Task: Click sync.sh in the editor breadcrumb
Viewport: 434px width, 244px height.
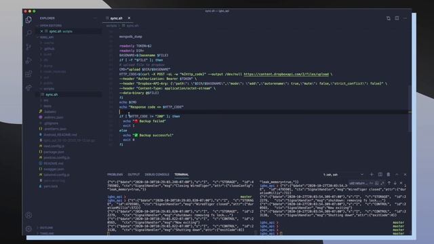Action: tap(132, 26)
